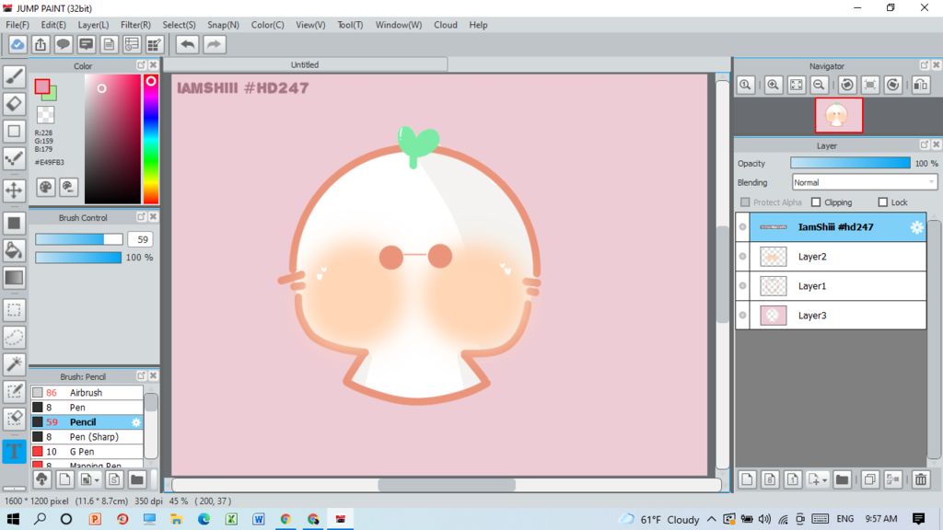Click the speech bubble toolbar icon
The height and width of the screenshot is (530, 943).
64,44
